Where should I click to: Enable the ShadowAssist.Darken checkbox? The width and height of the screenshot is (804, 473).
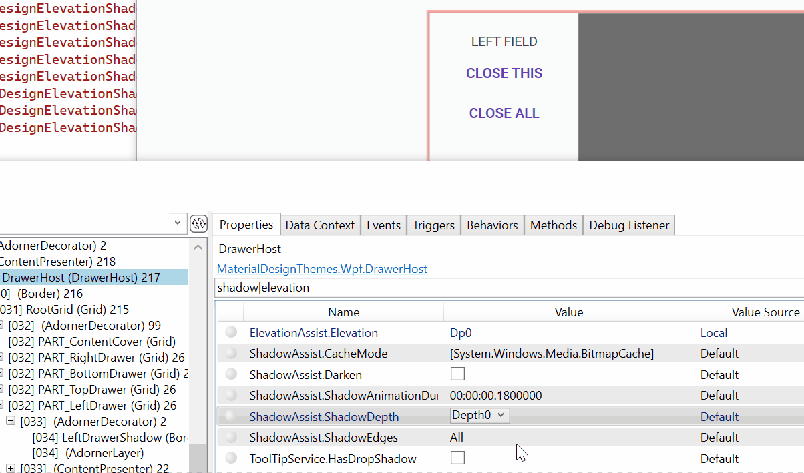click(x=457, y=374)
